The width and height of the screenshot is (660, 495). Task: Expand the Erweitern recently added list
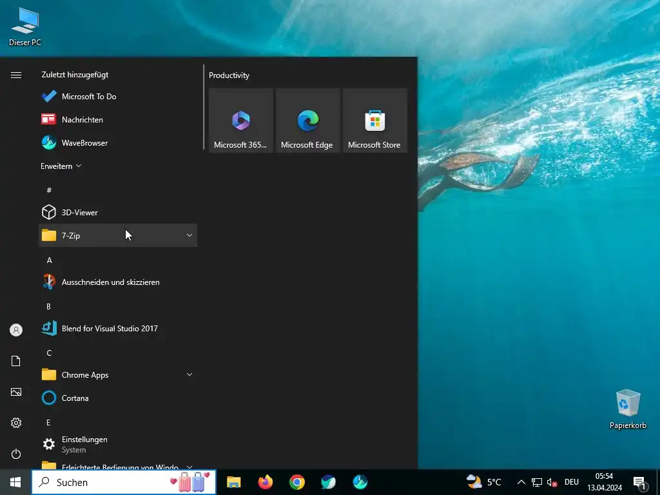coord(61,166)
